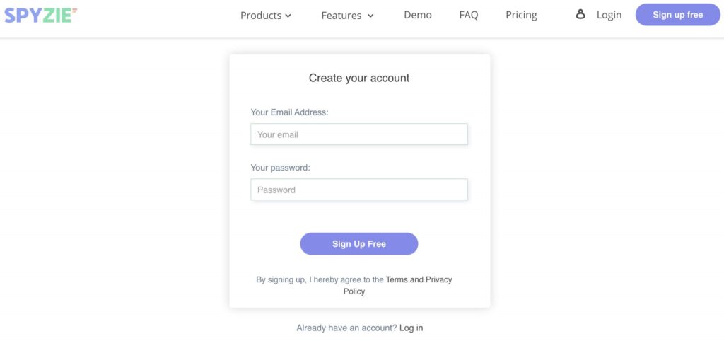Click the header Sign up free button
The width and height of the screenshot is (724, 341).
678,15
